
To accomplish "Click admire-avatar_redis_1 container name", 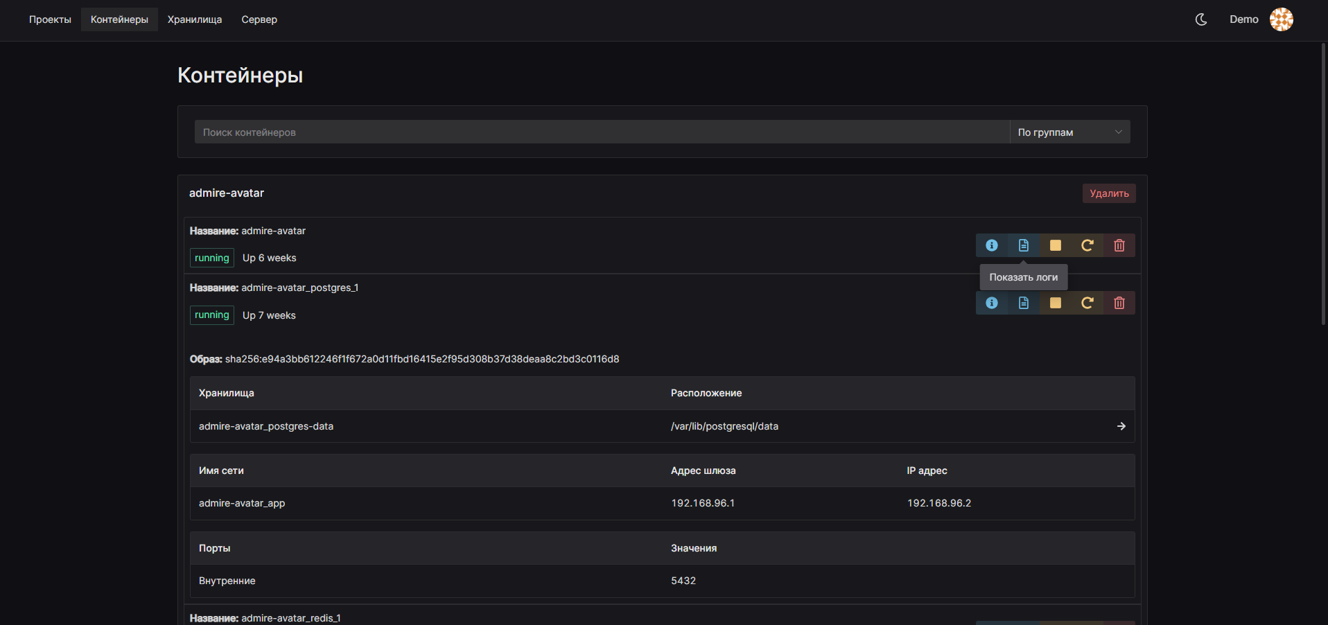I will click(291, 618).
